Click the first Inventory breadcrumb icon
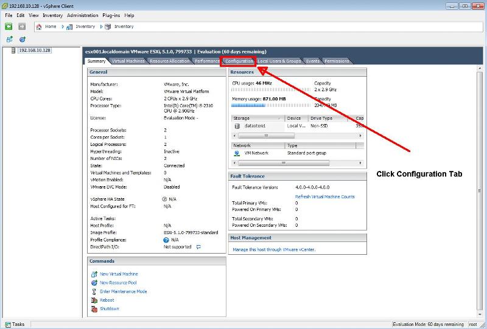487x329 pixels. [x=69, y=27]
